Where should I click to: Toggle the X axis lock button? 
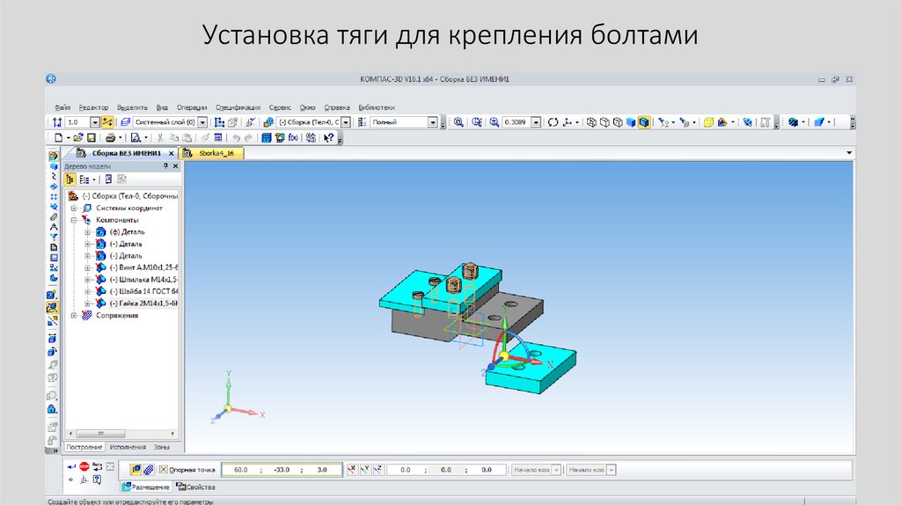click(x=352, y=470)
